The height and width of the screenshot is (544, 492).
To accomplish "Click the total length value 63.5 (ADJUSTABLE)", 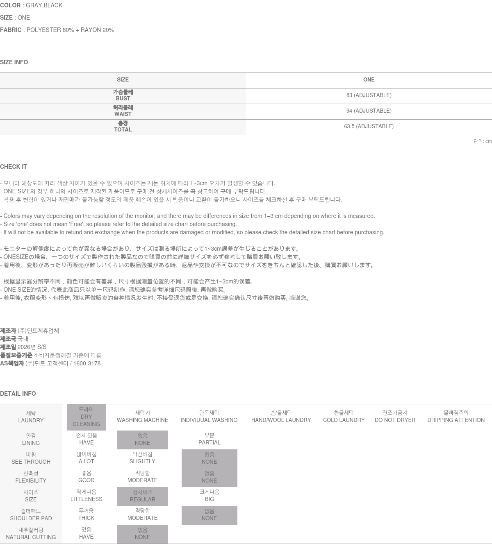I will tap(369, 127).
